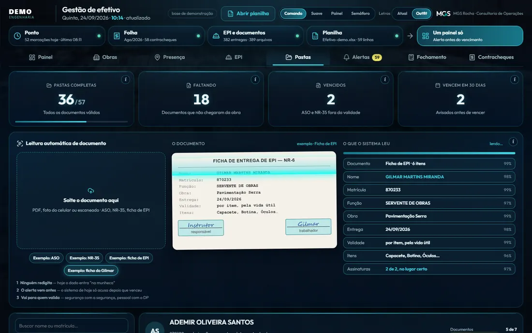Click info icon on Vencem em 30 dias card
This screenshot has width=532, height=333.
pyautogui.click(x=515, y=79)
